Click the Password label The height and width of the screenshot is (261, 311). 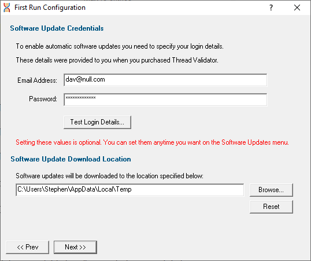43,99
